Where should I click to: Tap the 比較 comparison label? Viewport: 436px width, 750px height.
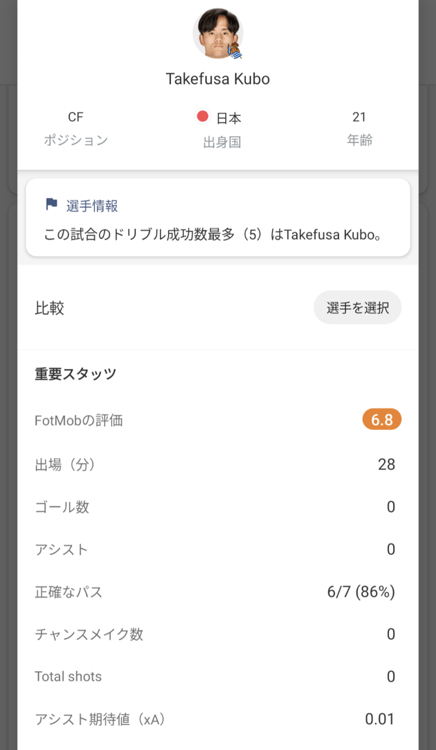(49, 308)
